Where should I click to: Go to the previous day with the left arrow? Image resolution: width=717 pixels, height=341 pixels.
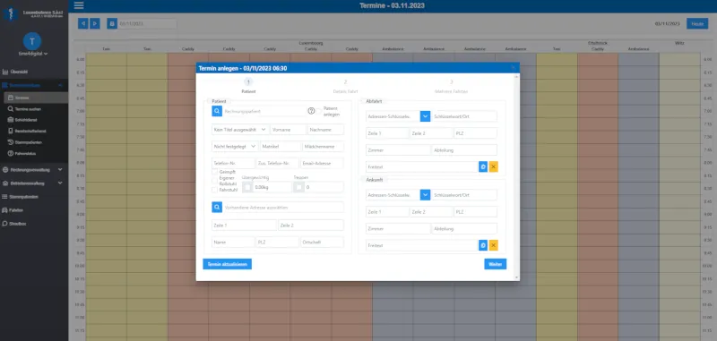tap(83, 23)
